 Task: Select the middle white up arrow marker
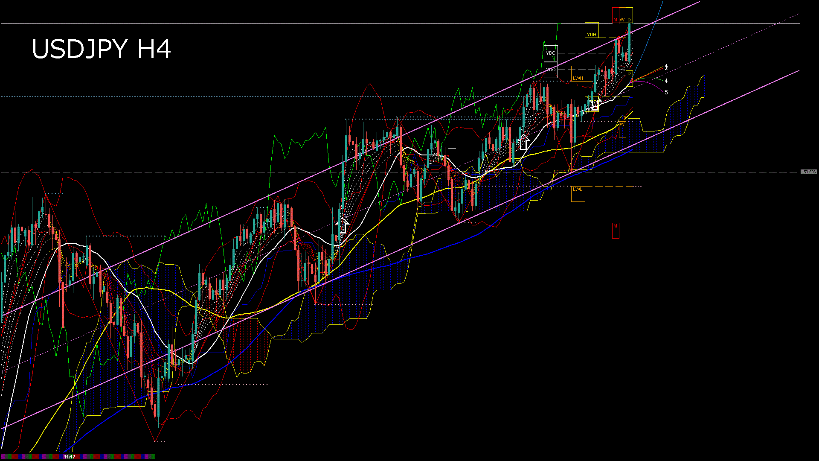point(524,142)
